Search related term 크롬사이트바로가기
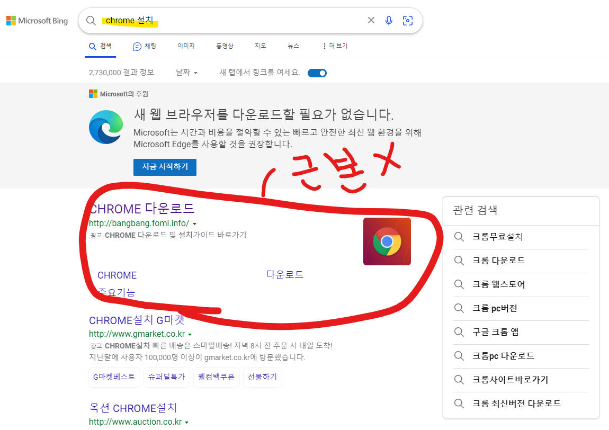Viewport: 609px width, 430px height. tap(510, 380)
